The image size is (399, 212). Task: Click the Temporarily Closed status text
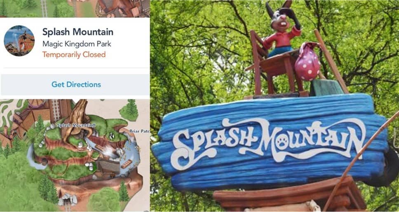coord(74,55)
